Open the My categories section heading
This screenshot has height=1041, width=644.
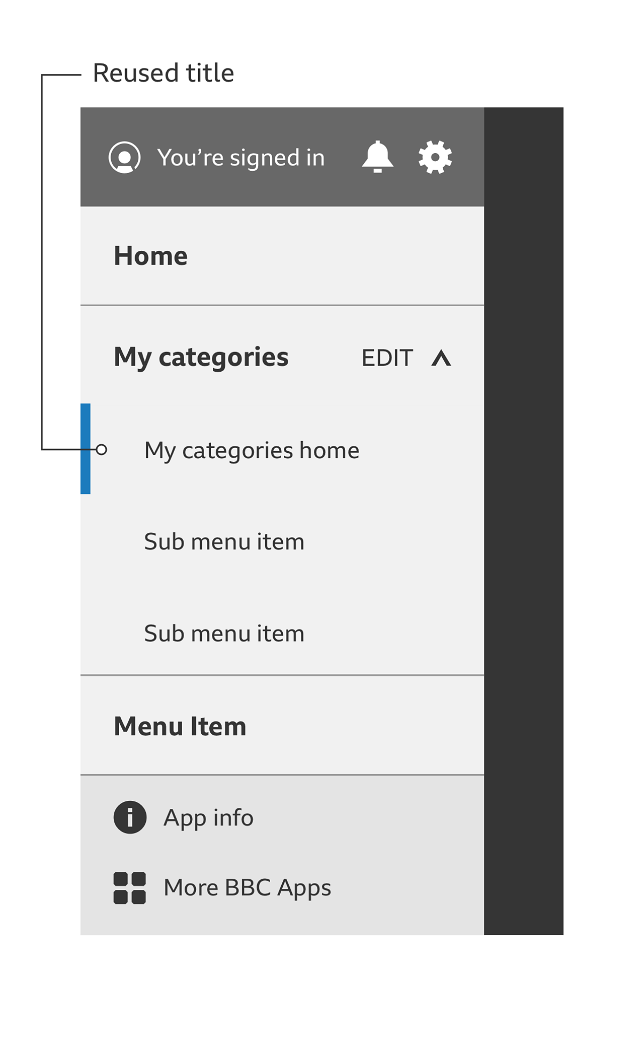click(201, 357)
